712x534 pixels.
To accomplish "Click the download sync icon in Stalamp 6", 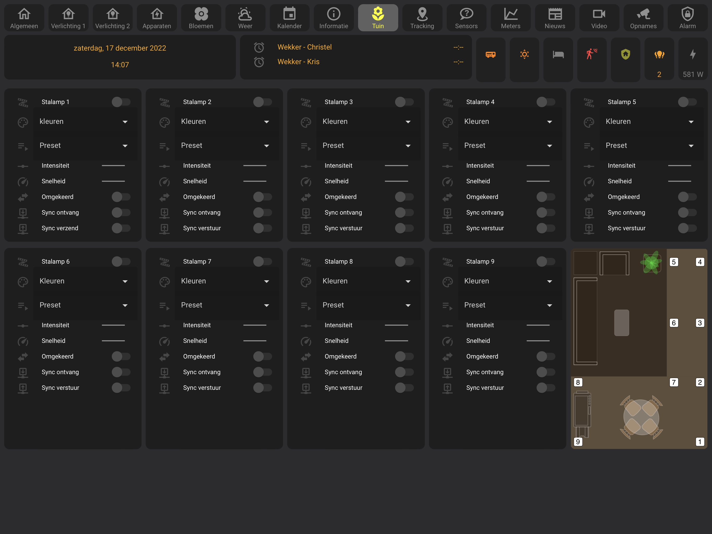I will (23, 373).
